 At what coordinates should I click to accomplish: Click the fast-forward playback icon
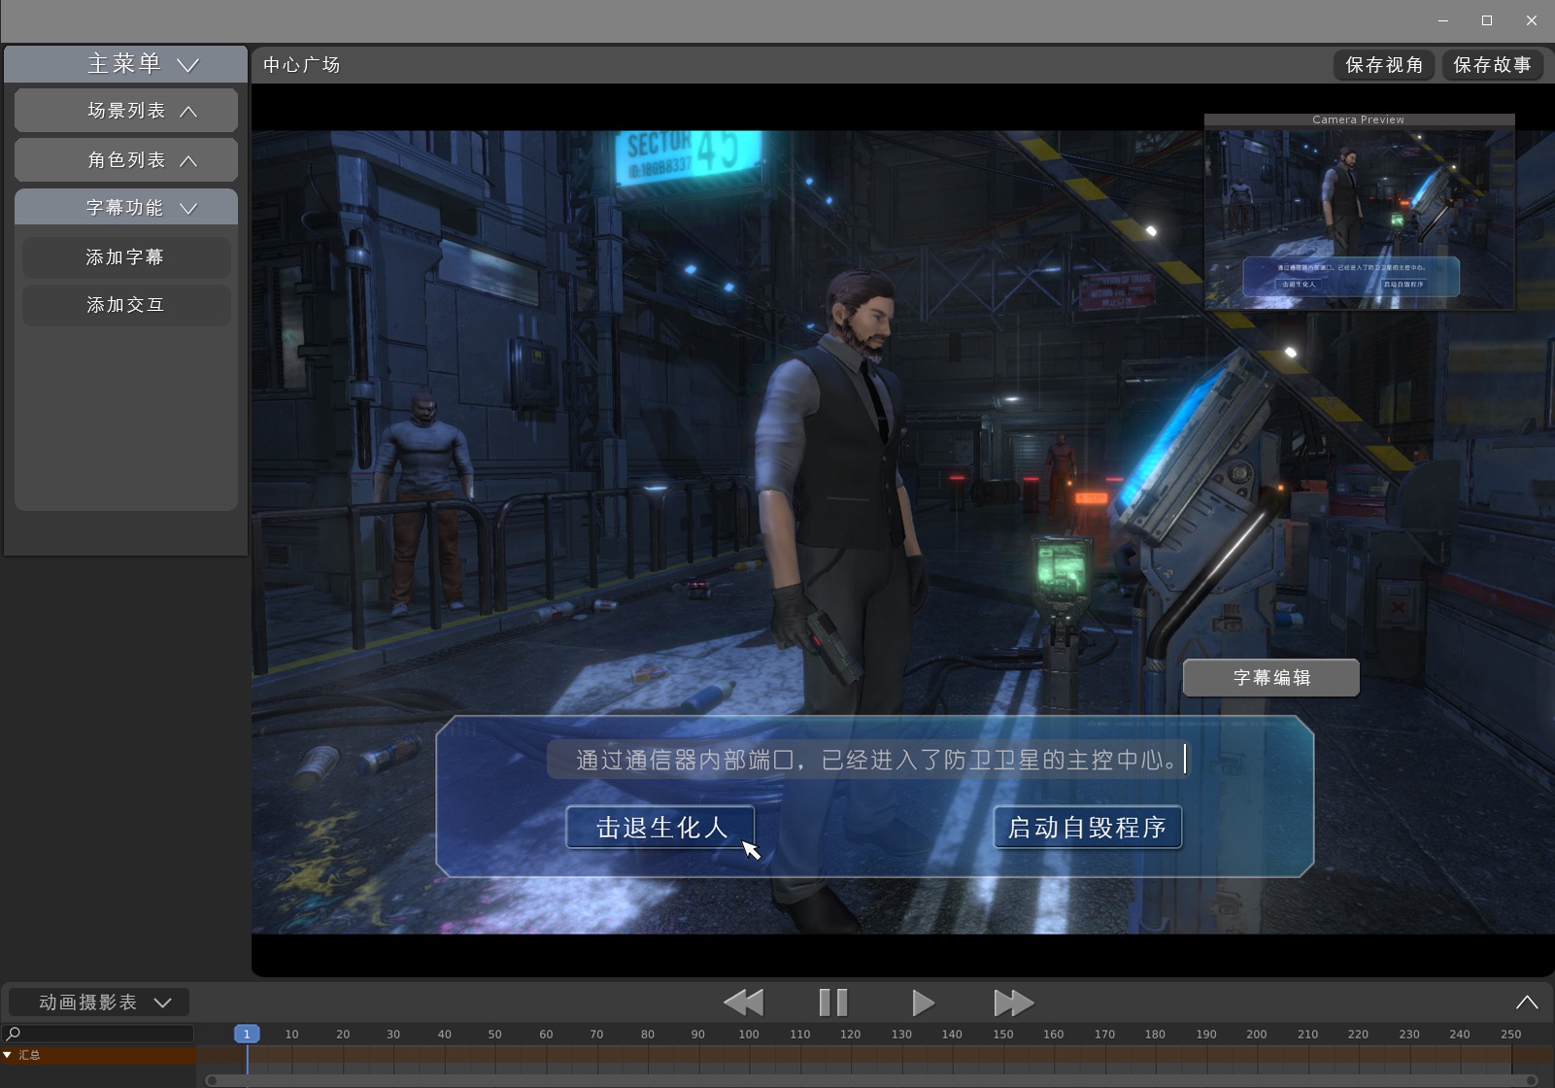1013,1003
